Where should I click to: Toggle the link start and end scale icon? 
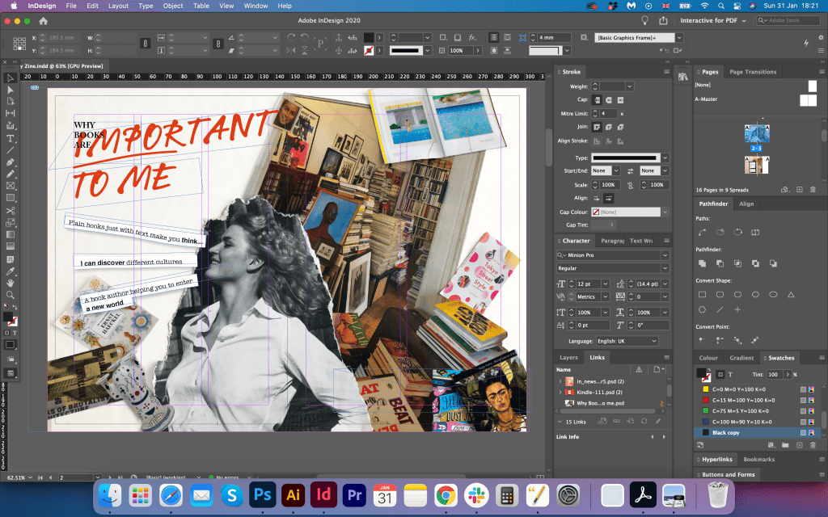click(x=629, y=185)
